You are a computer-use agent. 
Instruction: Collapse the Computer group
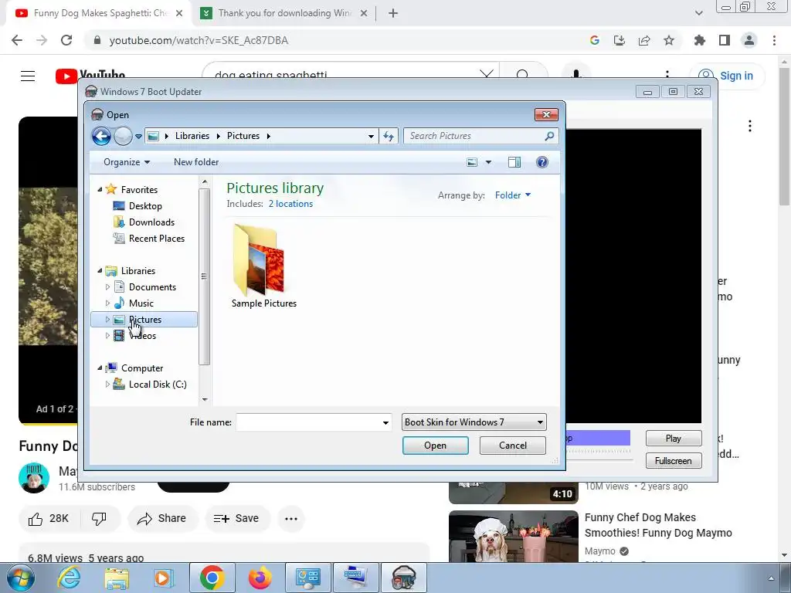coord(100,368)
